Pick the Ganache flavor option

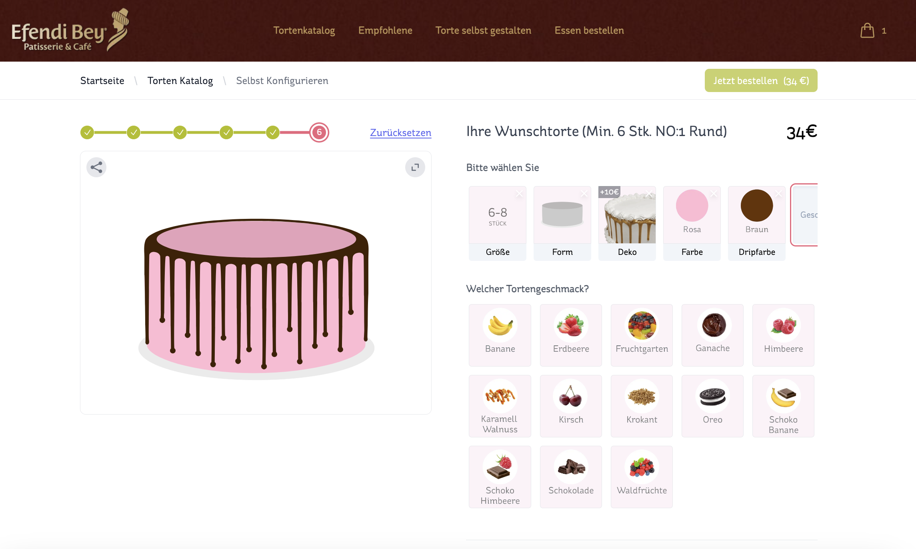712,335
